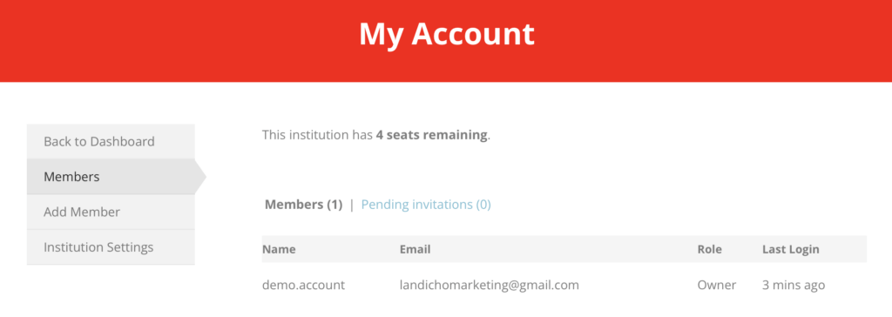892x317 pixels.
Task: Click the 3 mins ago login time
Action: click(794, 285)
